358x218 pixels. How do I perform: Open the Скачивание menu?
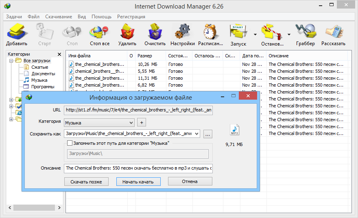[x=59, y=17]
